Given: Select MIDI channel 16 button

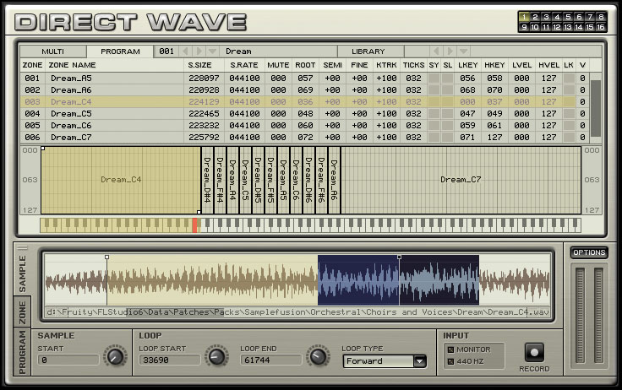Looking at the screenshot, I should tap(601, 27).
